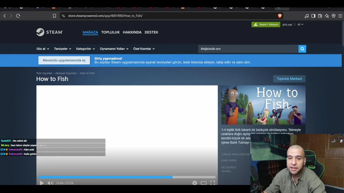This screenshot has height=193, width=344.
Task: Open site settings icon left of the URL
Action: [63, 16]
